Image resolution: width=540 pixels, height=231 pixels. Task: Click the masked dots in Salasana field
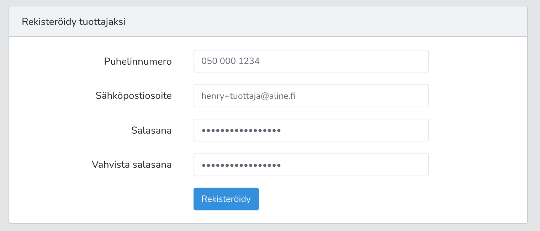241,130
